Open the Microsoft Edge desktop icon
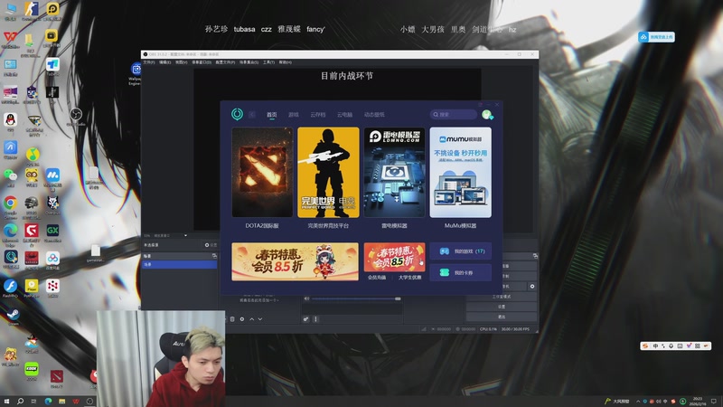Viewport: 723px width, 407px height. 10,232
